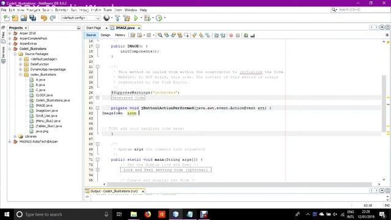This screenshot has width=391, height=220.
Task: Open File Explorer from the taskbar
Action: tap(134, 215)
